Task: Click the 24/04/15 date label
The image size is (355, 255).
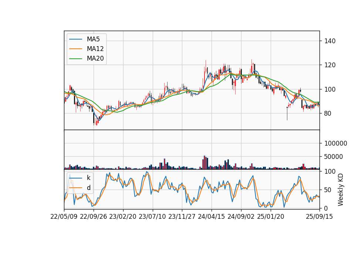Action: (x=212, y=217)
